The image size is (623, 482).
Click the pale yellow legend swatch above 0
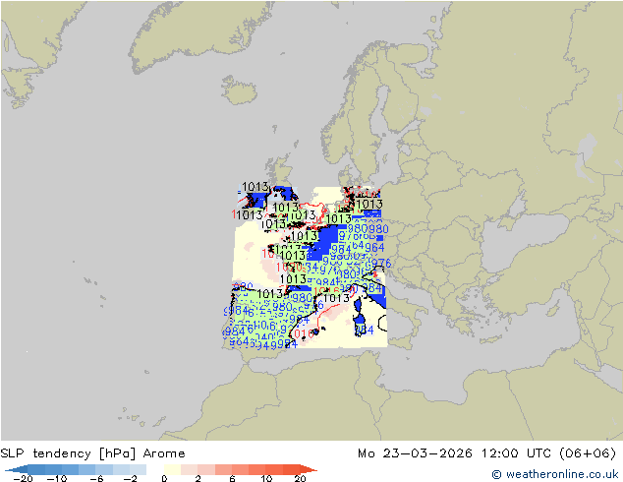coord(172,469)
